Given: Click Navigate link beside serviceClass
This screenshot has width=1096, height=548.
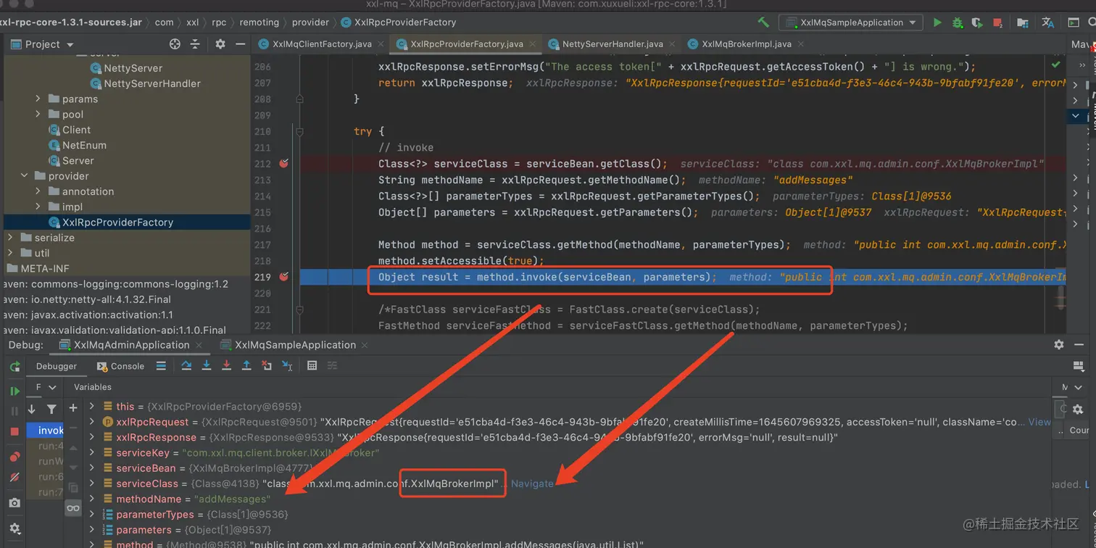Looking at the screenshot, I should click(x=532, y=483).
